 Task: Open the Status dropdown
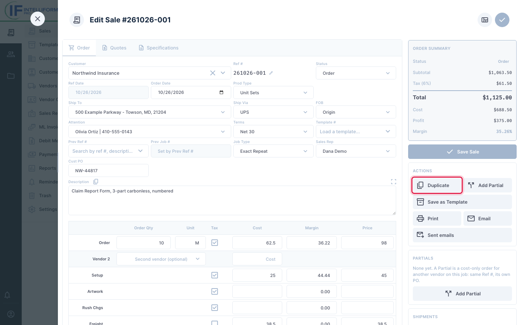pos(356,73)
